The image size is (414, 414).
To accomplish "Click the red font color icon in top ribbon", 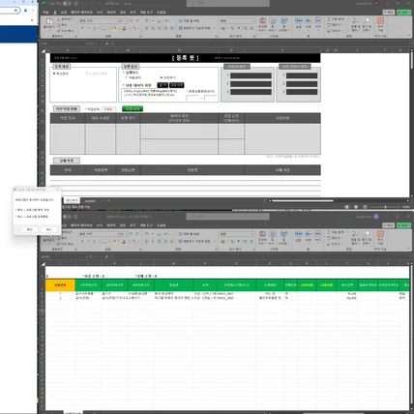I will [124, 29].
